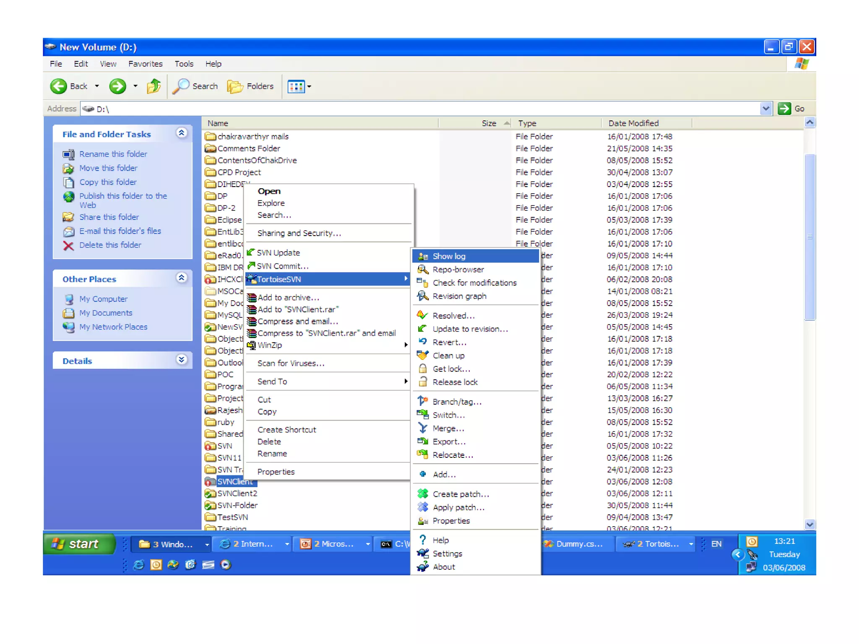Click the Up folder toolbar icon
Image resolution: width=859 pixels, height=644 pixels.
[x=154, y=86]
